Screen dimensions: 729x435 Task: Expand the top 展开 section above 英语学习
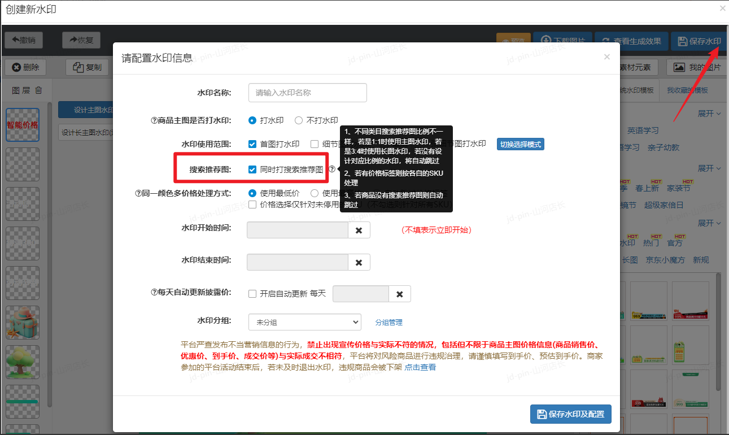pos(709,114)
